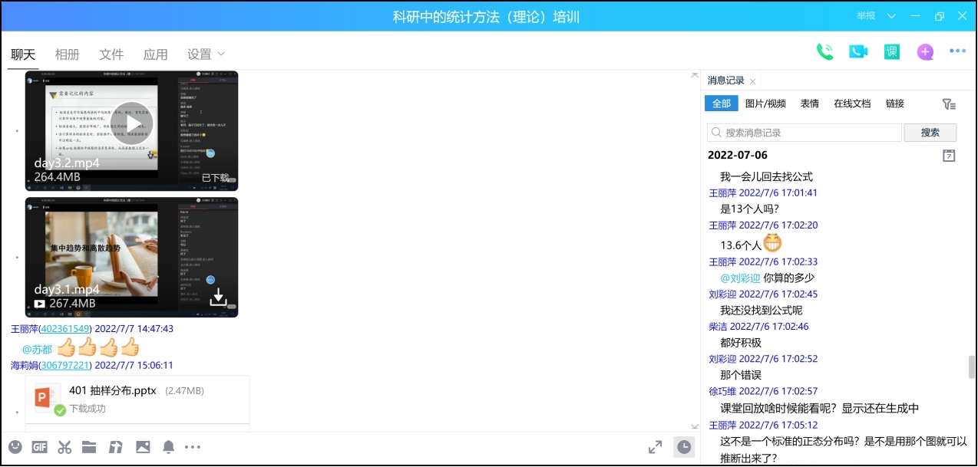The width and height of the screenshot is (978, 467).
Task: Open the send picture icon
Action: click(x=143, y=447)
